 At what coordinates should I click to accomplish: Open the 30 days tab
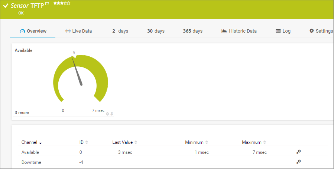156,31
